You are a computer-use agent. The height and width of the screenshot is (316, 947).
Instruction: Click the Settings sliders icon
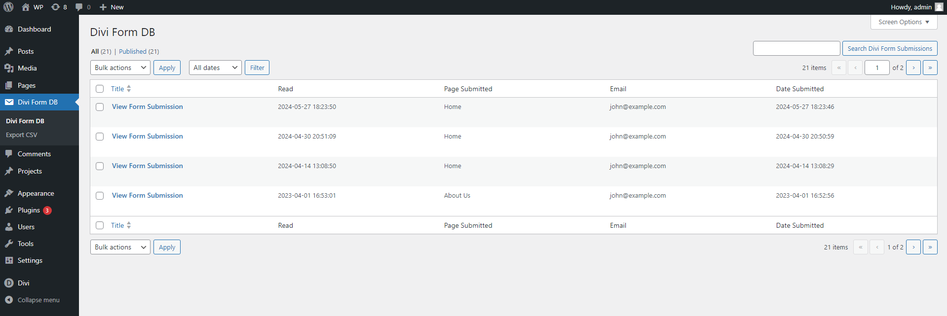(9, 260)
